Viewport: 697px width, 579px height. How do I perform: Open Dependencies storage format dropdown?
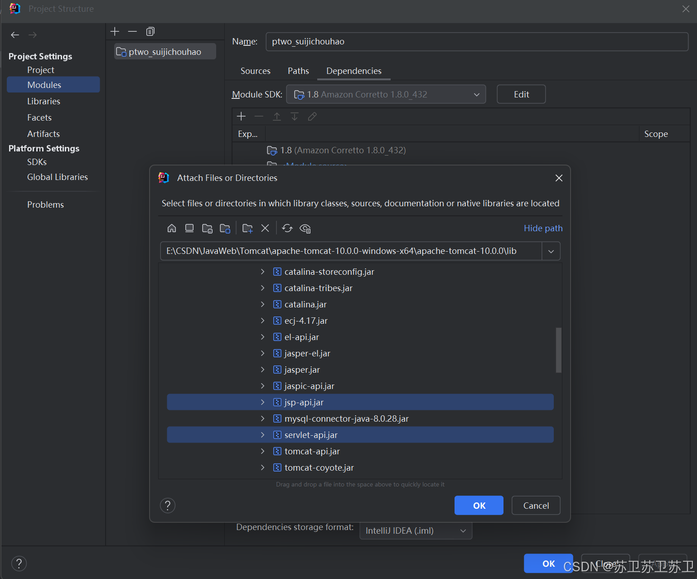(x=416, y=530)
